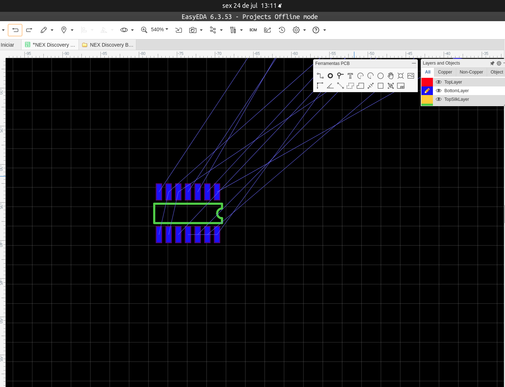The width and height of the screenshot is (505, 387).
Task: Select the hand Move tool
Action: point(391,76)
